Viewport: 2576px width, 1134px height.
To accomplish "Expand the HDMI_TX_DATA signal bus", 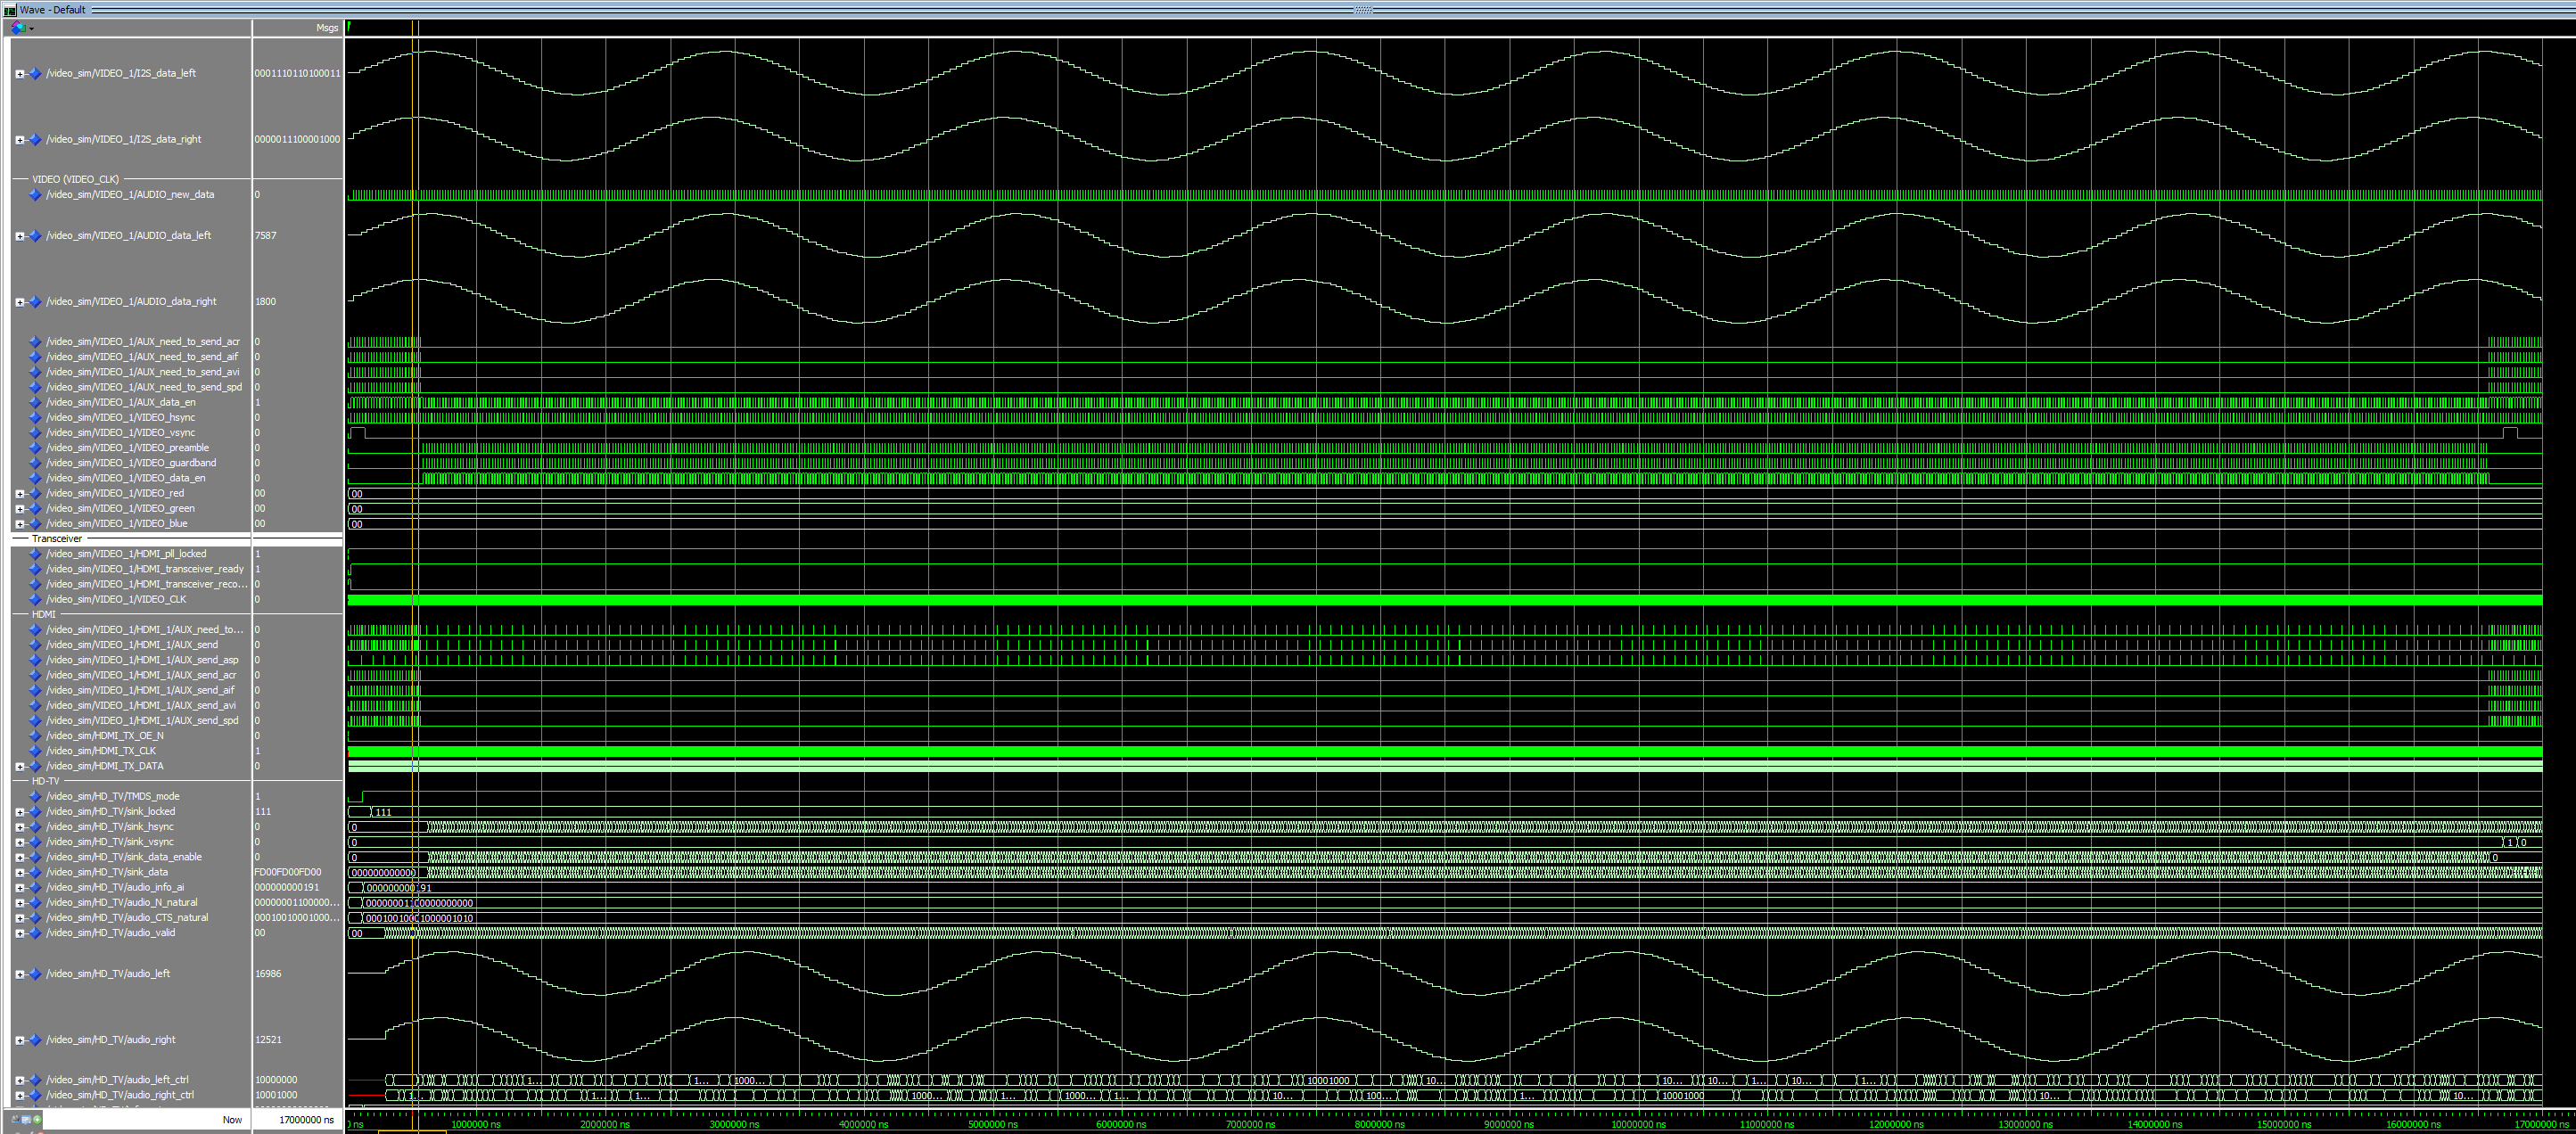I will pyautogui.click(x=19, y=767).
